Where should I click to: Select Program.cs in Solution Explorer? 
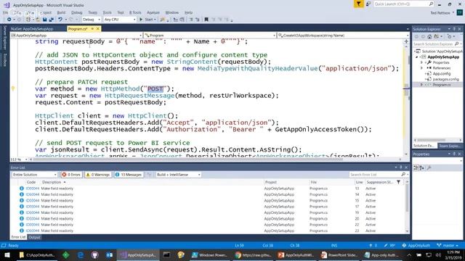pos(441,85)
